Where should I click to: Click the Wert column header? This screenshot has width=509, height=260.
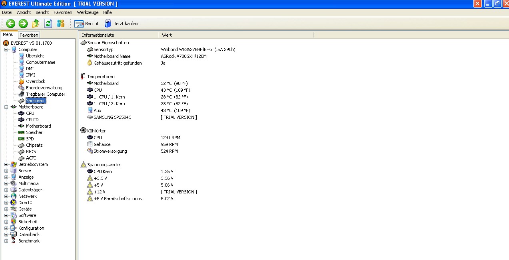[x=236, y=35]
